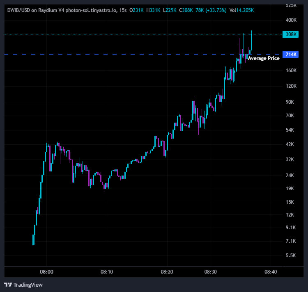Click the 160K price axis label
The height and width of the screenshot is (292, 308).
(291, 71)
